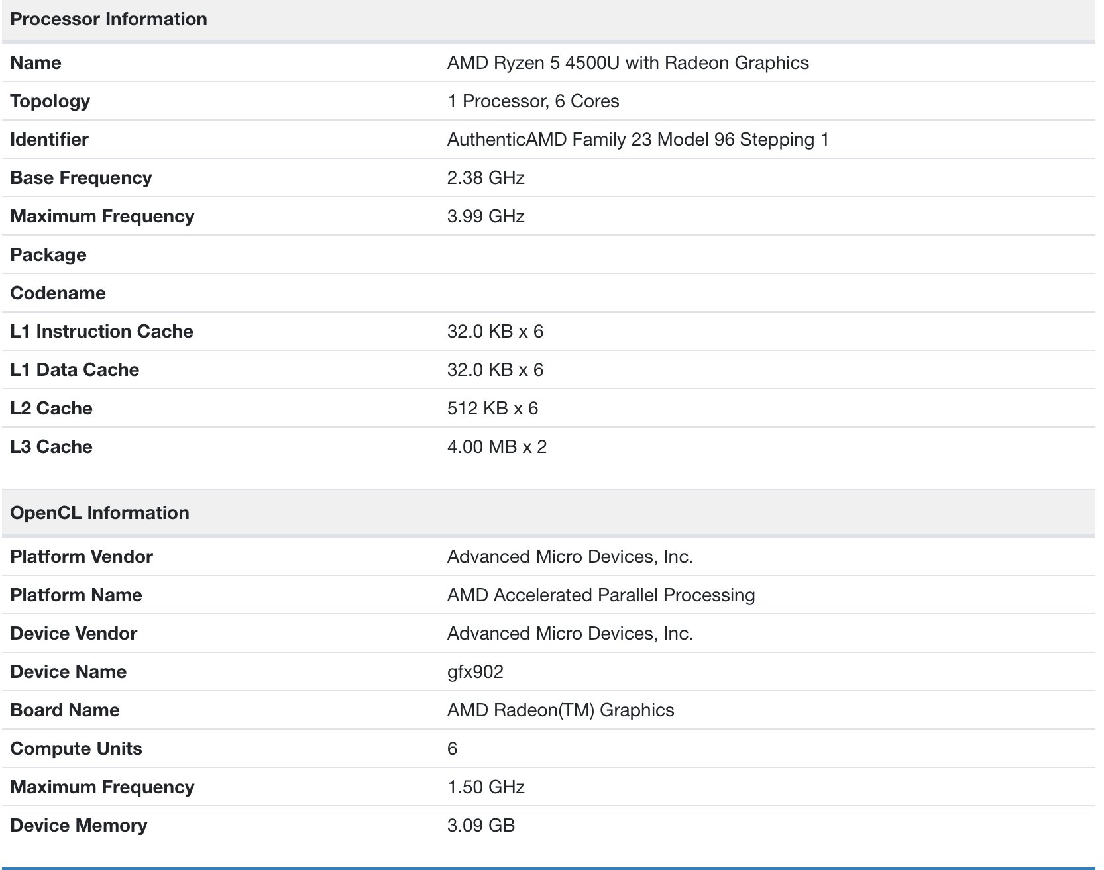This screenshot has width=1104, height=870.
Task: Select the '1 Processor, 6 Cores' value
Action: tap(533, 101)
